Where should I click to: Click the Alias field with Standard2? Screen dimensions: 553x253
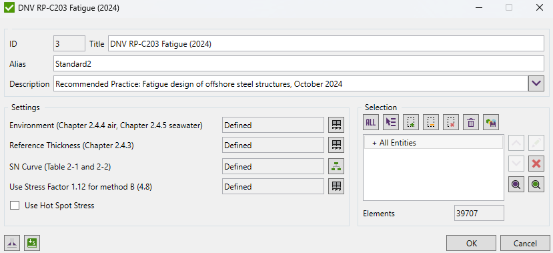pos(298,63)
